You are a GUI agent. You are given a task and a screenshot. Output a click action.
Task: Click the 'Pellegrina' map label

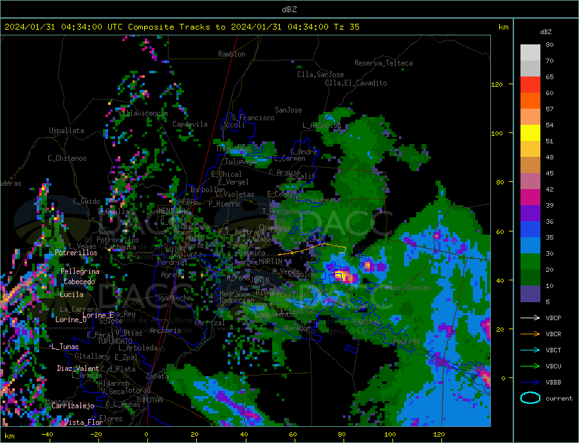(x=80, y=271)
